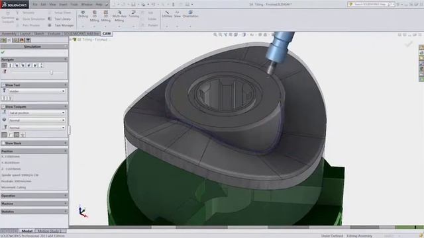Adjust the simulation speed slider handle
424x238 pixels.
point(52,72)
